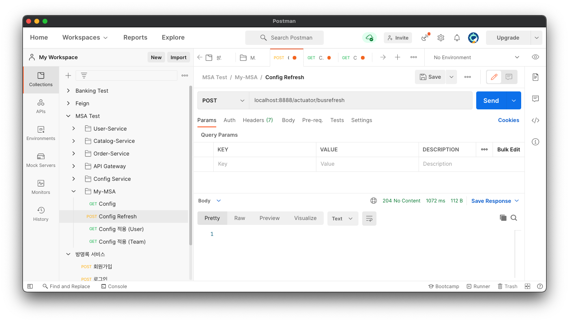The image size is (569, 322).
Task: Open collections view more options ellipsis
Action: pos(185,76)
